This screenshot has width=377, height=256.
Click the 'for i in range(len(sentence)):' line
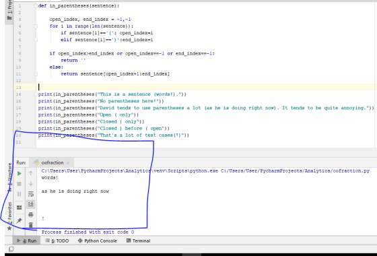point(92,26)
